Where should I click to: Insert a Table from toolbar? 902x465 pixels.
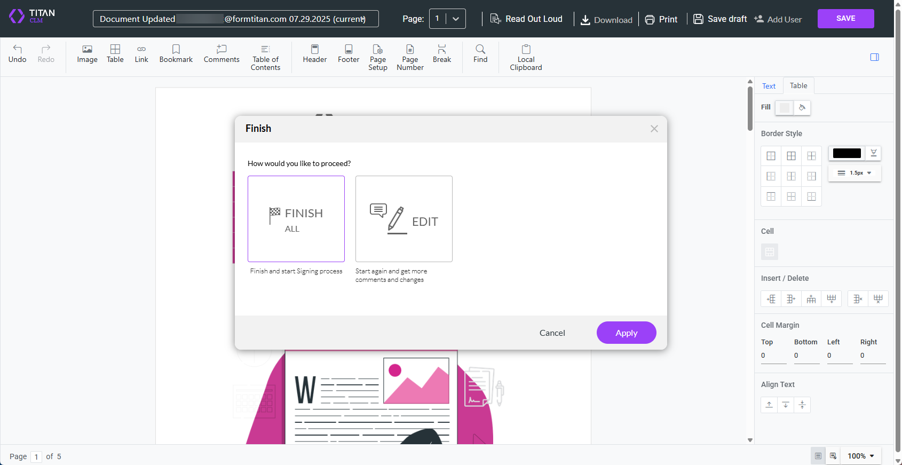click(115, 53)
